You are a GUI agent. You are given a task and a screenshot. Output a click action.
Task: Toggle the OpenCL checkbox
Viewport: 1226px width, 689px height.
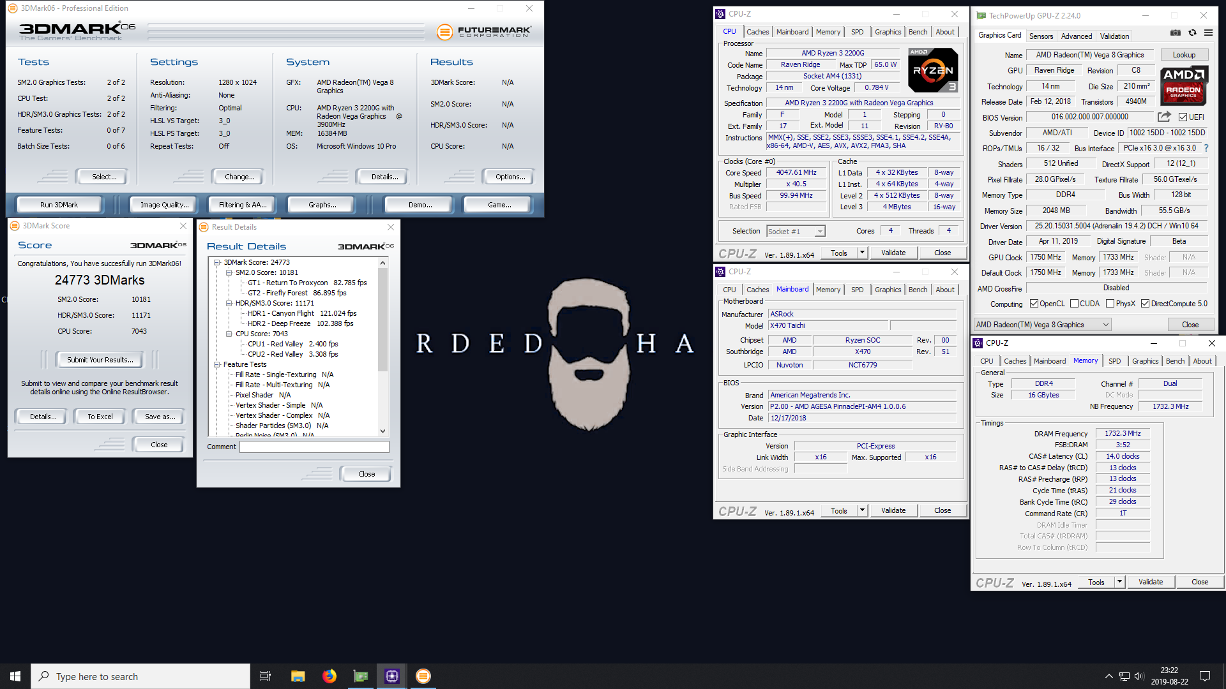coord(1034,304)
